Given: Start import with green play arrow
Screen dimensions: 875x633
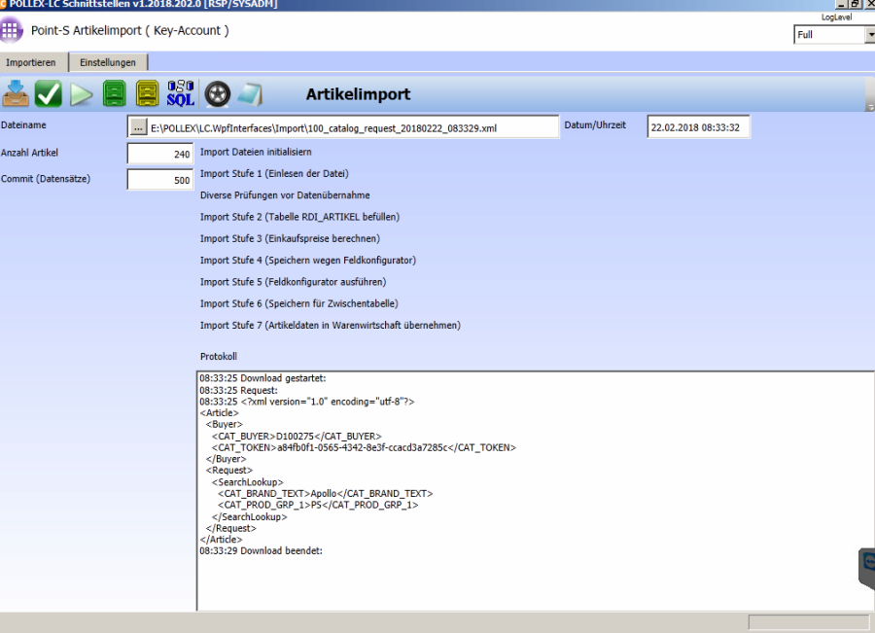Looking at the screenshot, I should coord(83,94).
